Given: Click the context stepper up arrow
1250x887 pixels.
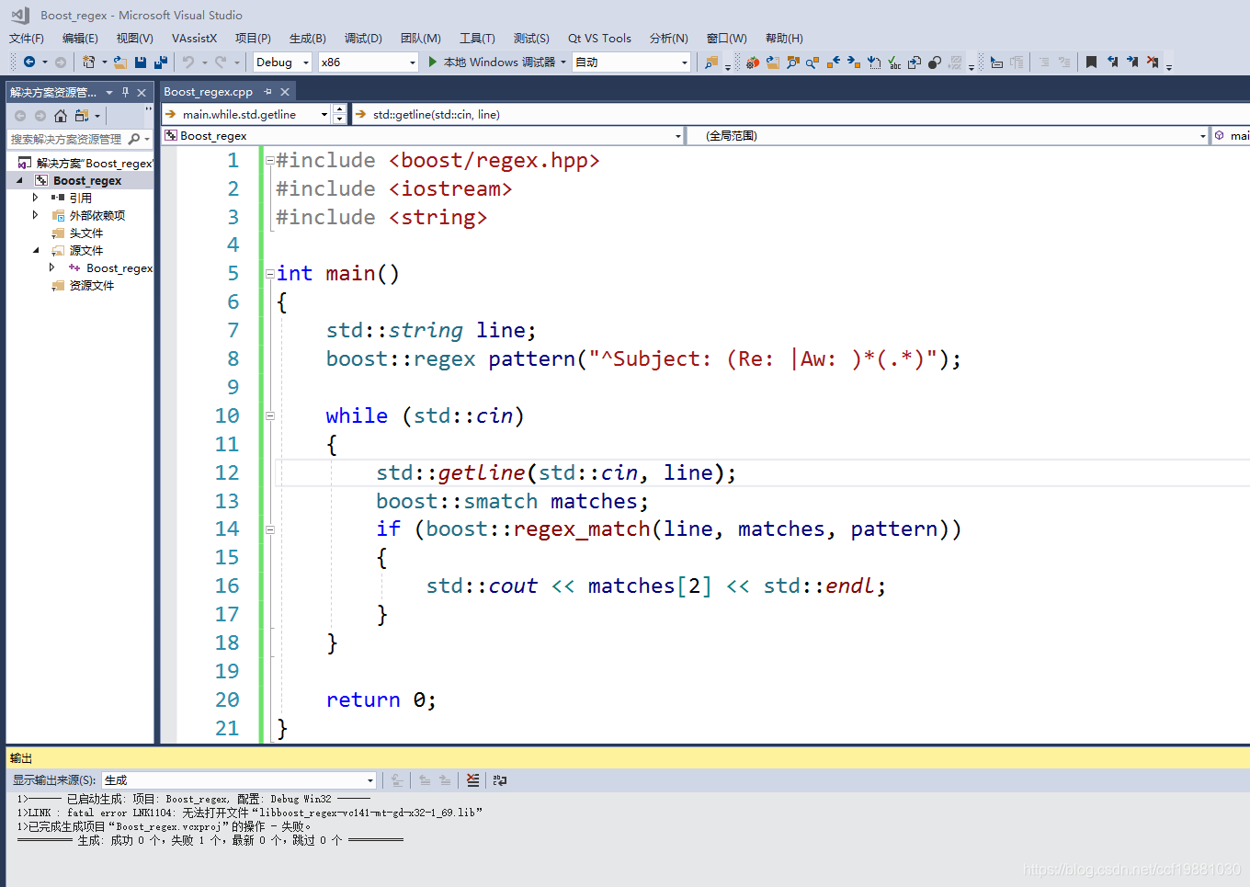Looking at the screenshot, I should click(340, 109).
